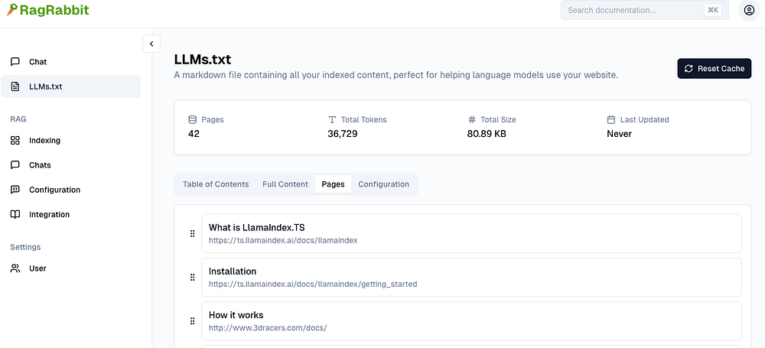Image resolution: width=765 pixels, height=348 pixels.
Task: Grab the drag handle for What is LlamaIndex.TS
Action: 192,233
